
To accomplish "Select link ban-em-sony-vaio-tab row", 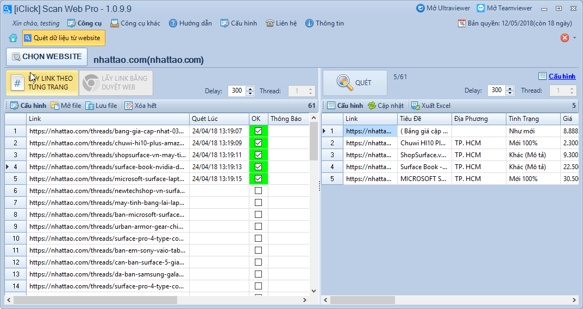I will pyautogui.click(x=108, y=250).
